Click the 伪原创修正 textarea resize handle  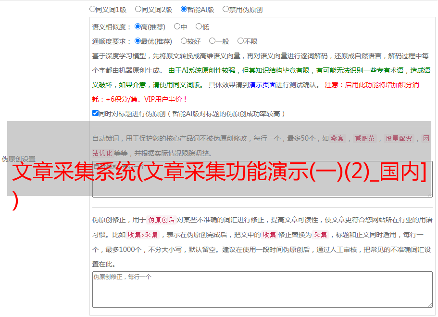click(x=429, y=304)
